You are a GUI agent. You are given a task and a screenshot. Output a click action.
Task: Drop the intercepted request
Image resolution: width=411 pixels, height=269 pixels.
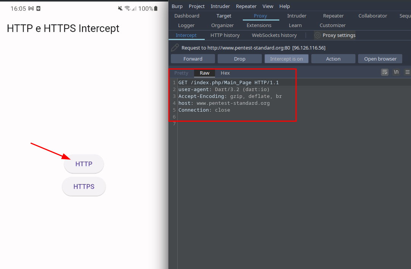click(240, 59)
